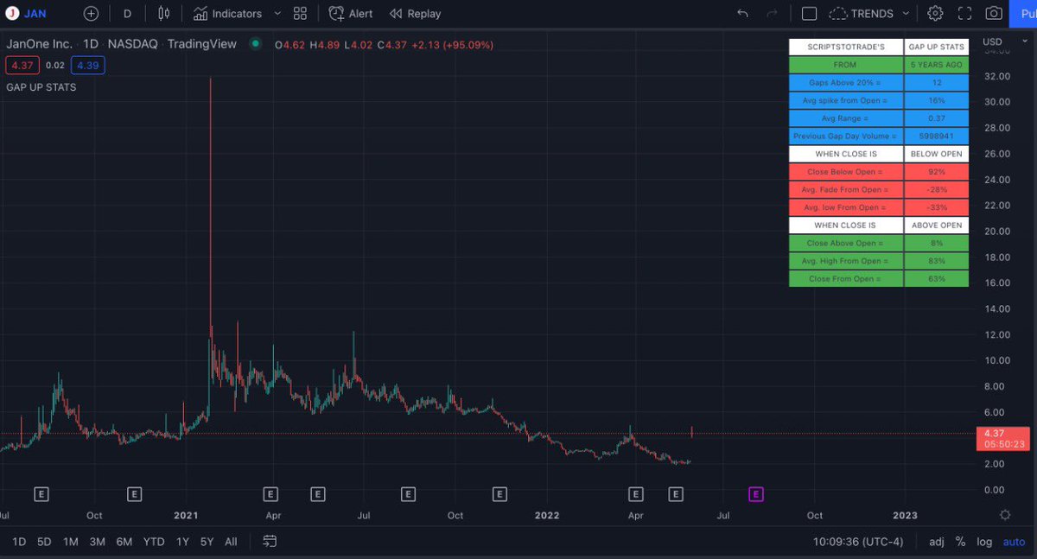Set range to 1Y
Image resolution: width=1037 pixels, height=559 pixels.
coord(182,542)
